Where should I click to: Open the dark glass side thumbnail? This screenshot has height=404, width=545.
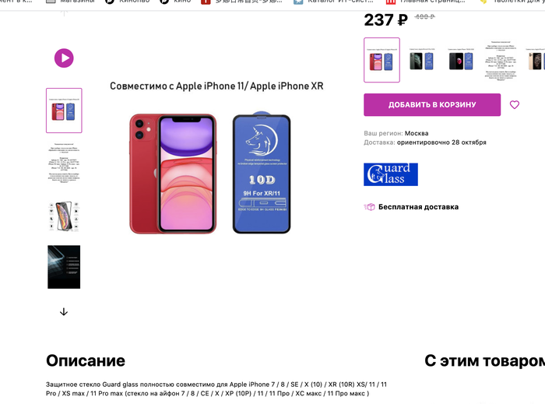tap(64, 267)
